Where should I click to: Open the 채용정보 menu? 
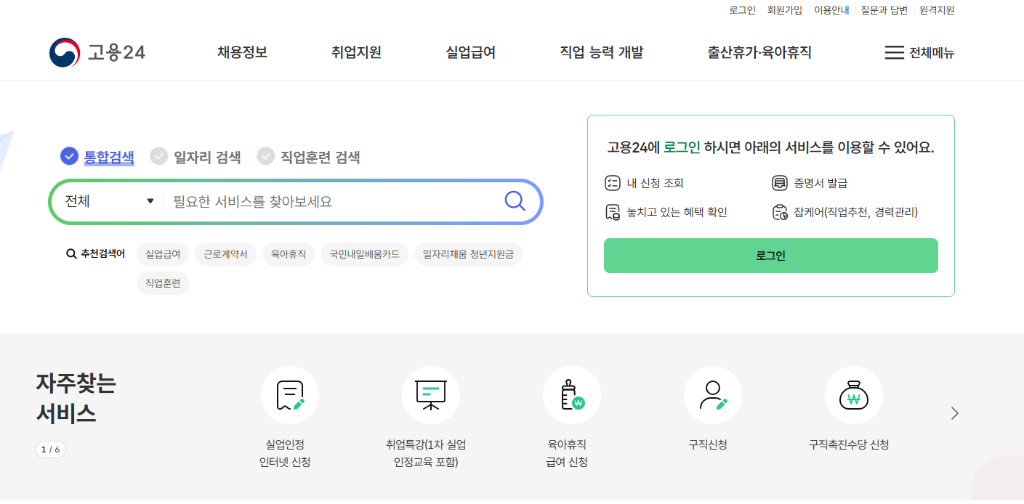coord(241,52)
